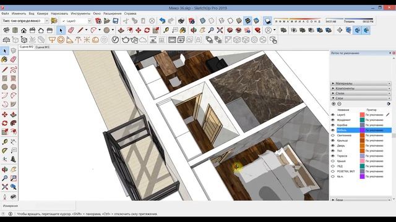Select Shaded With Textures style icon
Screen dimensions: 396x222
(247, 20)
